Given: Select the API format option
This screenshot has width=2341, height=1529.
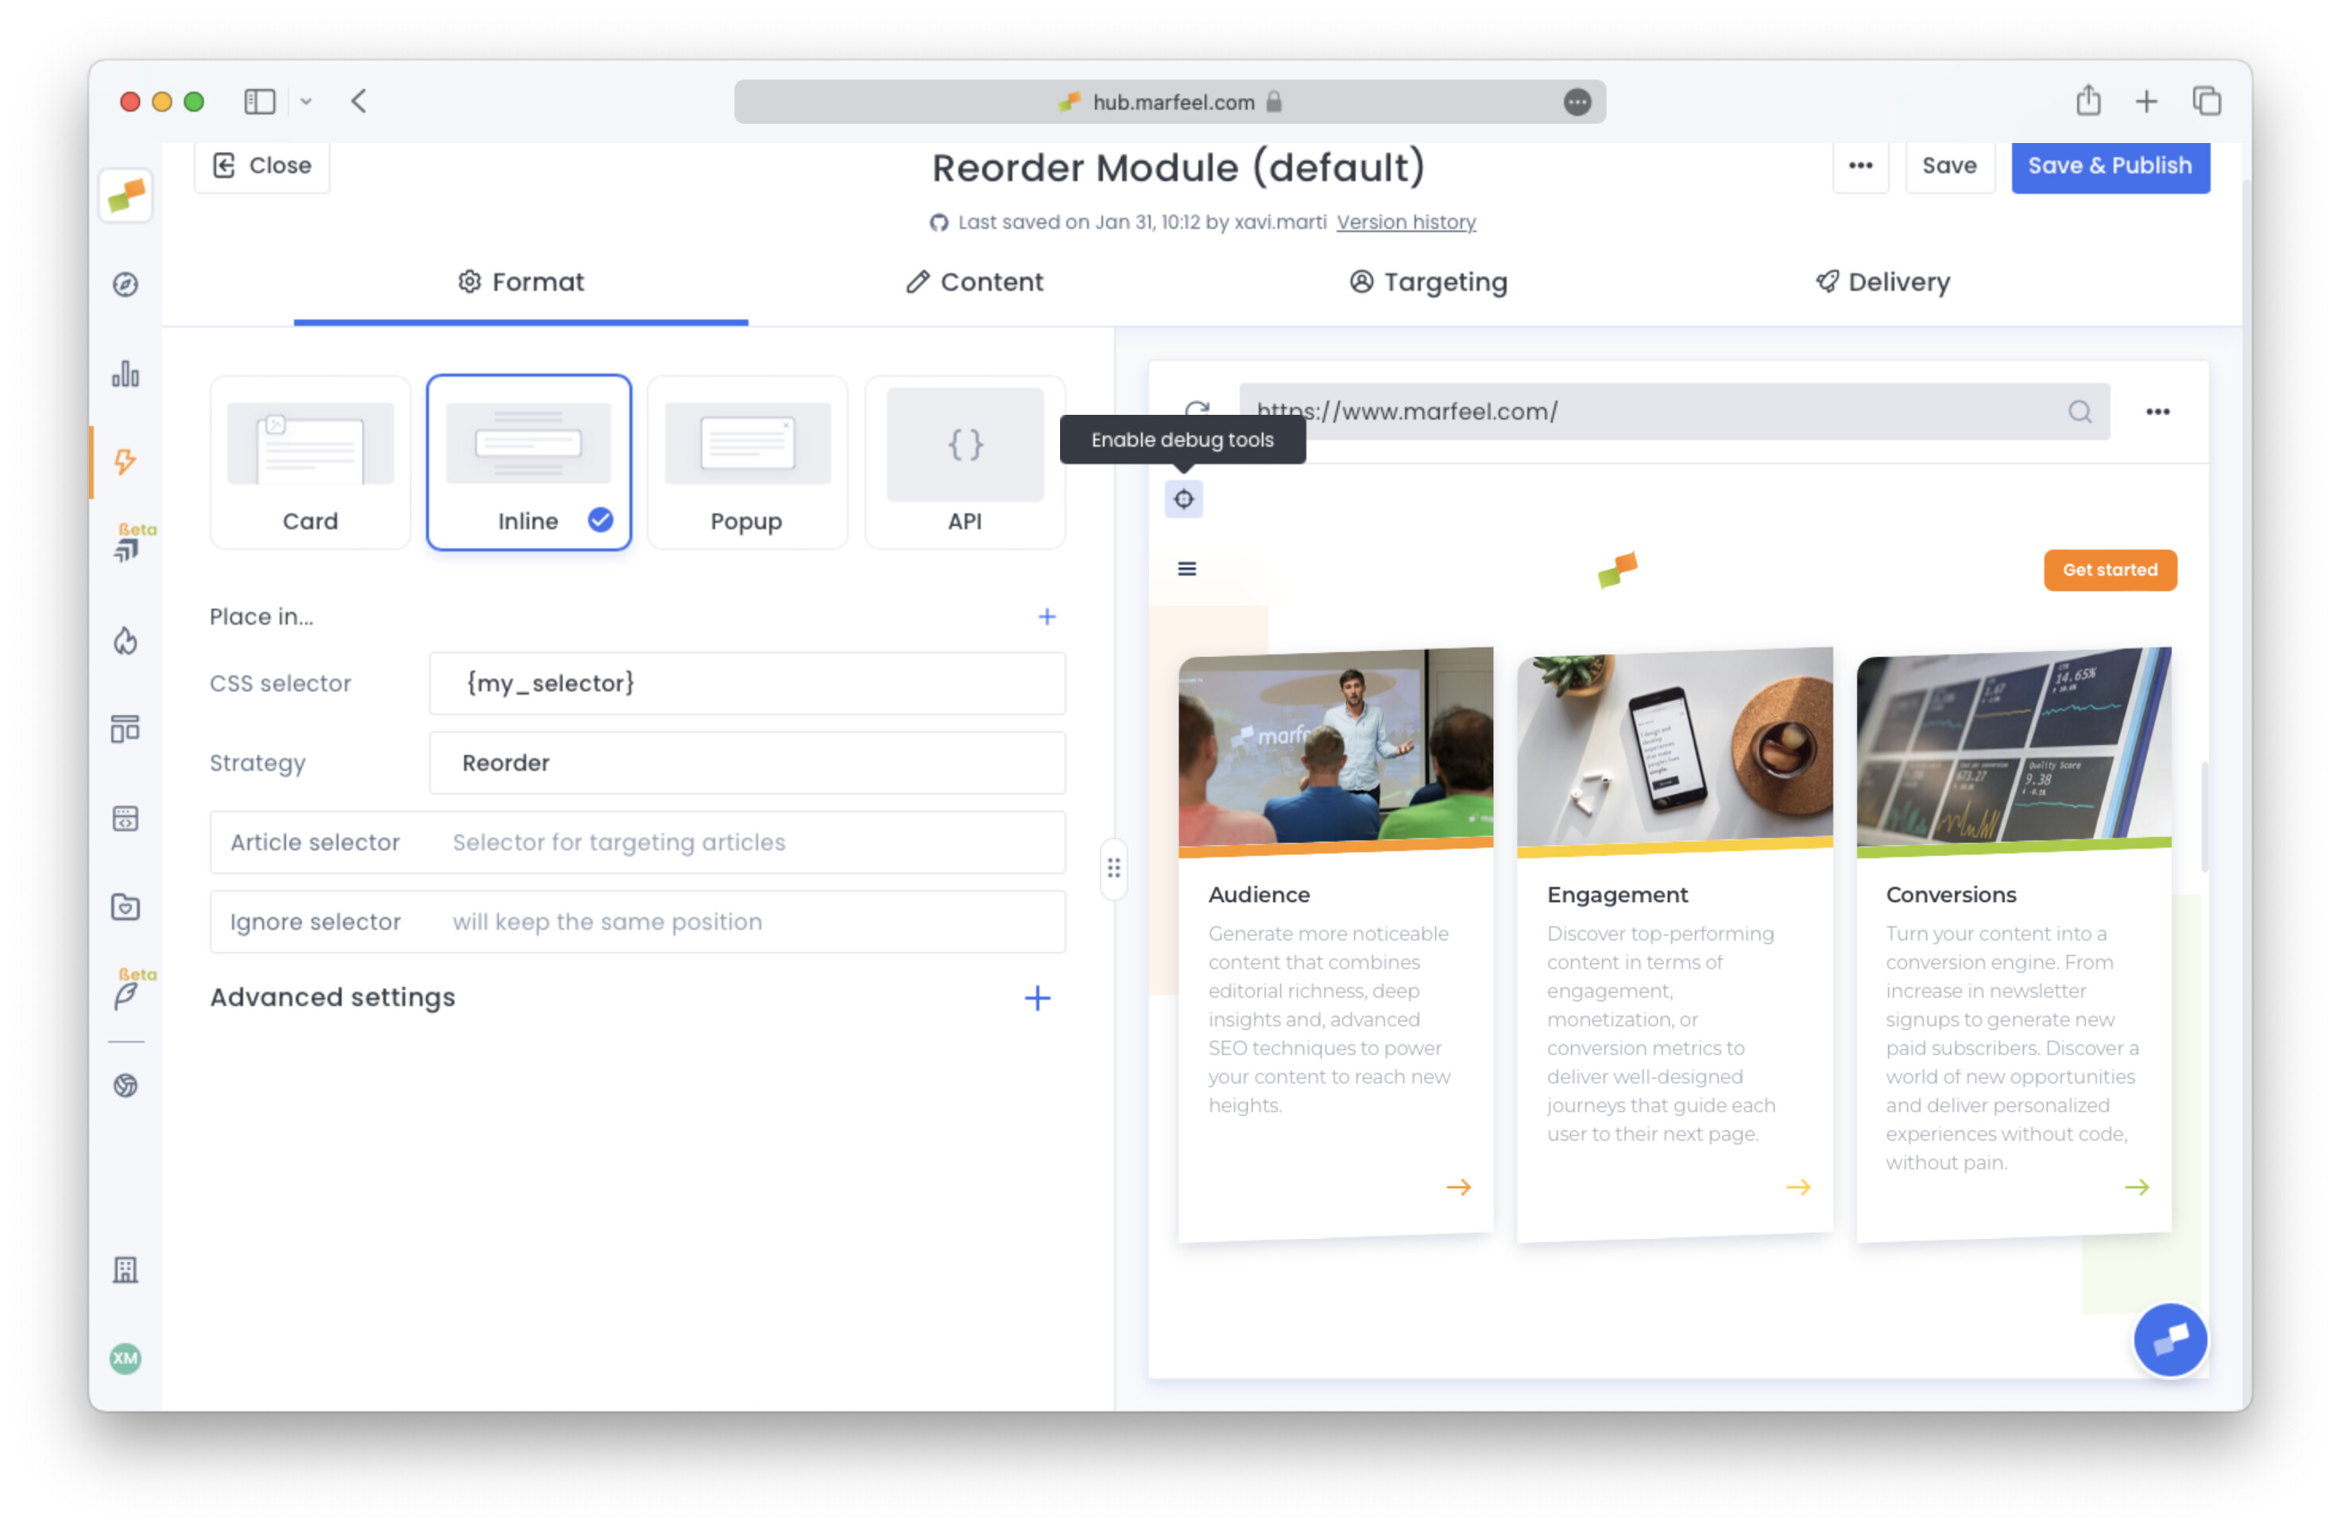Looking at the screenshot, I should coord(964,463).
